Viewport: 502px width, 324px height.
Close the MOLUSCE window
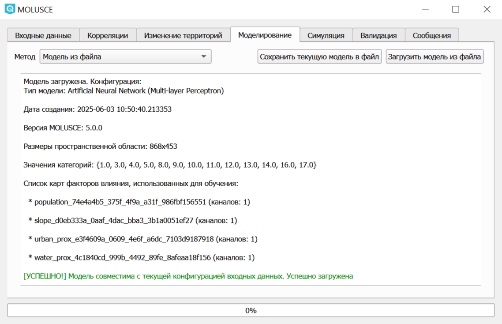487,9
